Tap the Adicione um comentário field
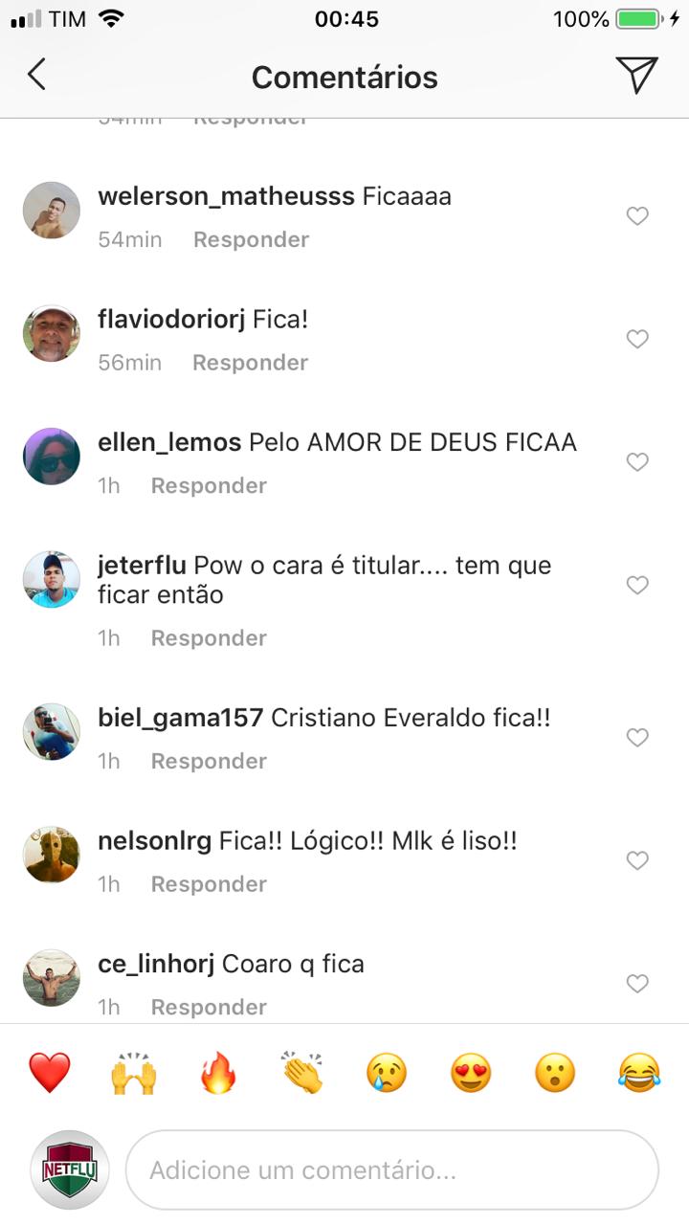Image resolution: width=689 pixels, height=1225 pixels. click(x=392, y=1169)
